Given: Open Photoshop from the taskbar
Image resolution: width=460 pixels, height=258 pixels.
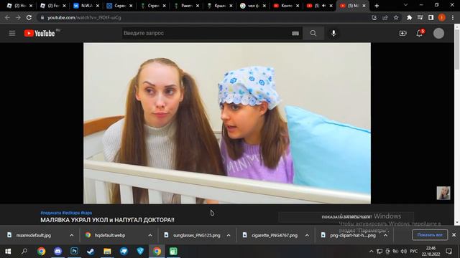Looking at the screenshot, I should tap(74, 252).
